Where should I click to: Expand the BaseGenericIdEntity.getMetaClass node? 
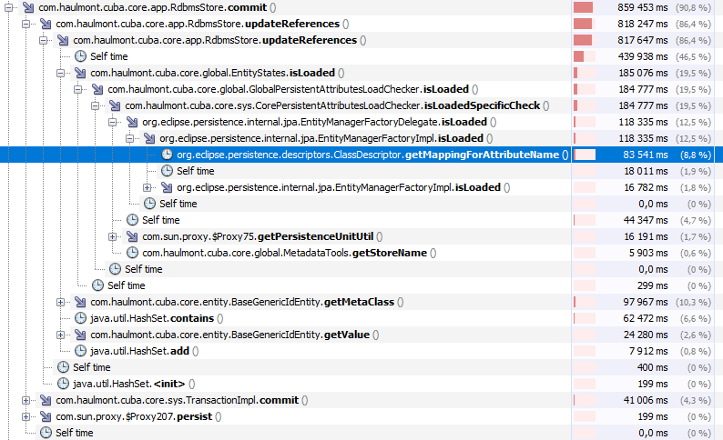click(x=61, y=302)
